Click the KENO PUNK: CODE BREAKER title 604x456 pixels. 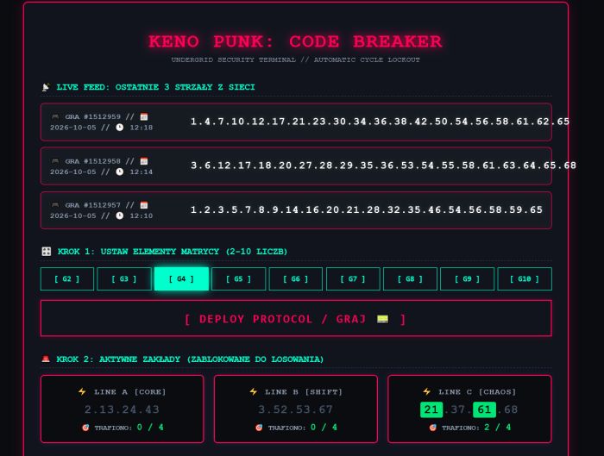pos(295,41)
